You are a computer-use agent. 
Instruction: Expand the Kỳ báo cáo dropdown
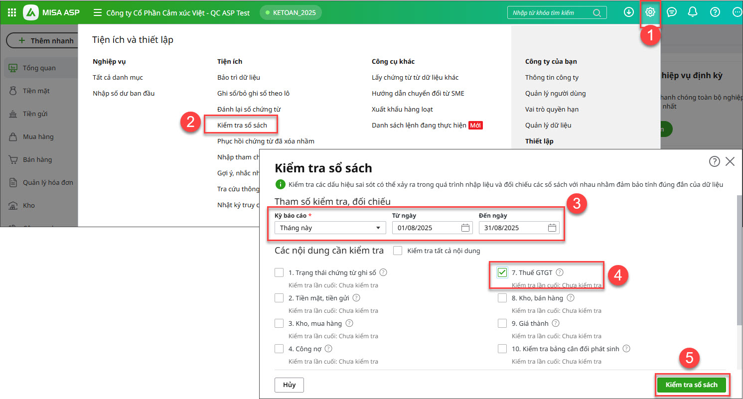(x=330, y=228)
